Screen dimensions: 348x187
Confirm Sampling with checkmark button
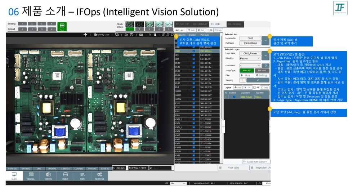pyautogui.click(x=258, y=80)
